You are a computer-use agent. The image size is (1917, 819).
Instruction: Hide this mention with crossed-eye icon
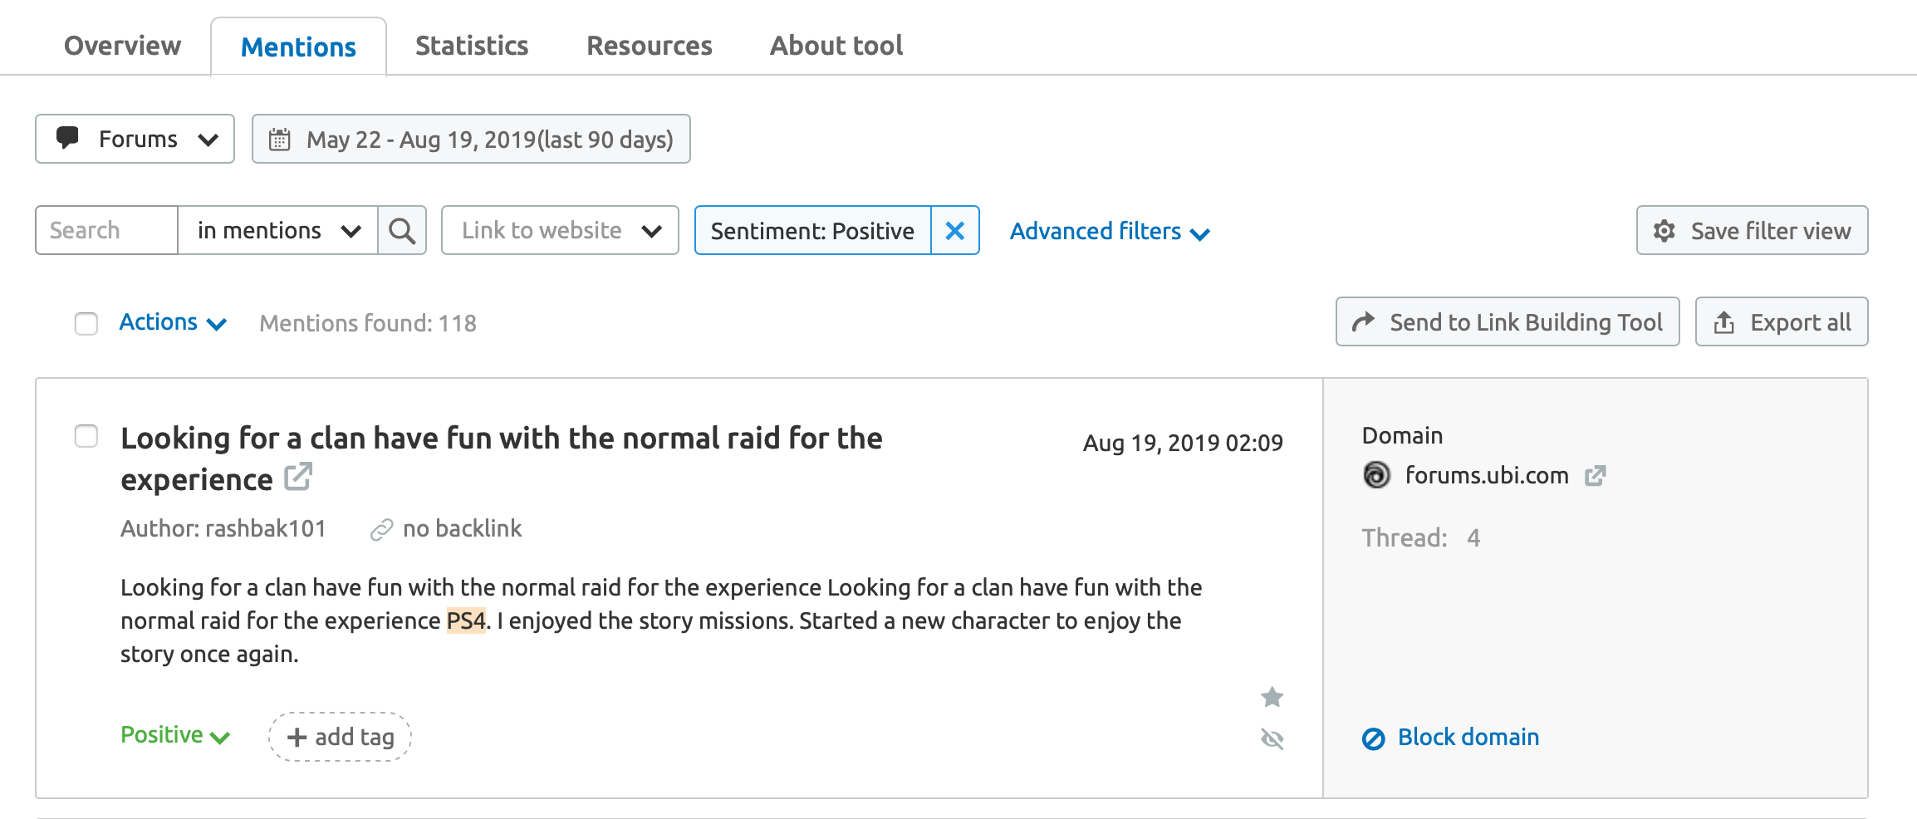tap(1272, 738)
